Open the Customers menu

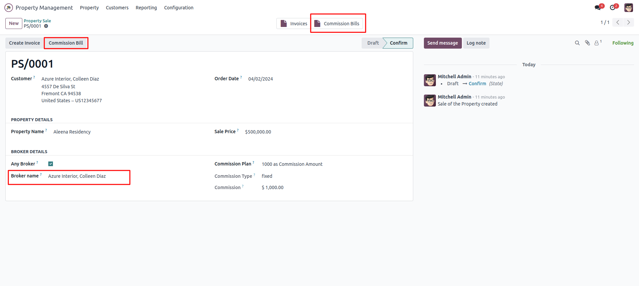[117, 8]
